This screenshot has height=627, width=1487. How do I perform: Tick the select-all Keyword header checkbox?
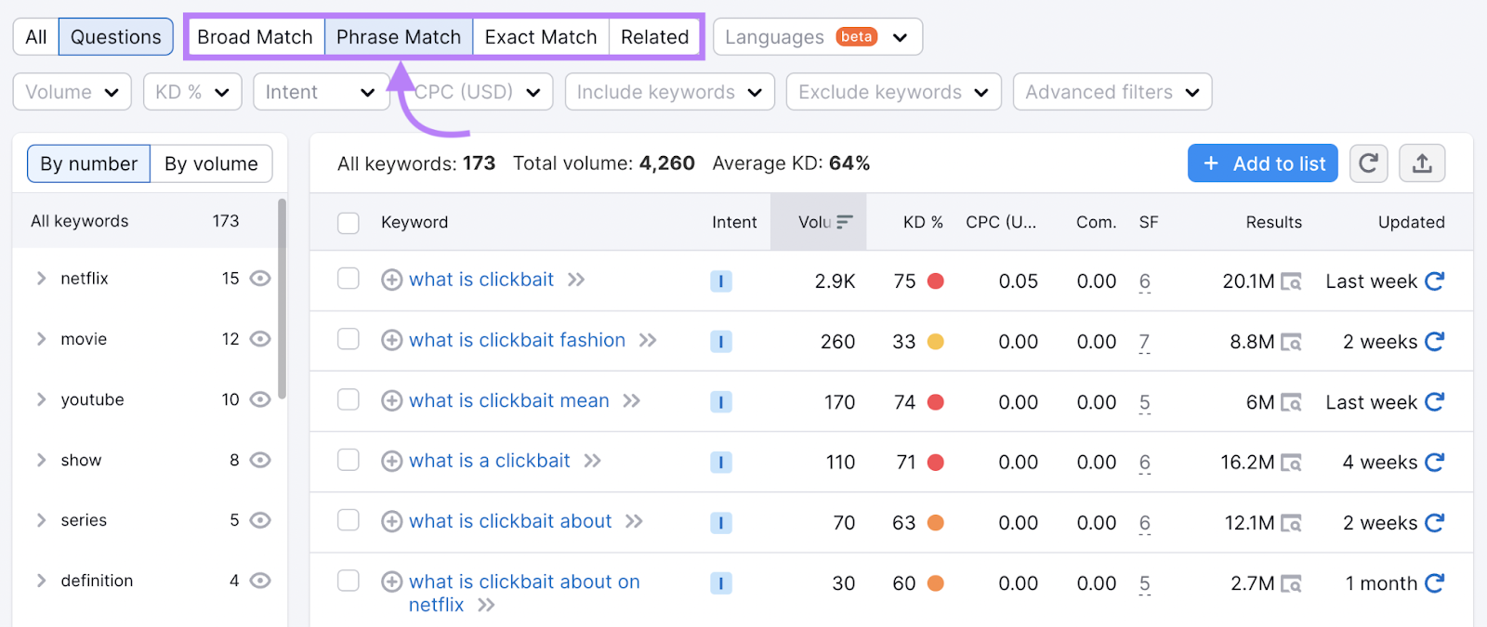coord(349,223)
